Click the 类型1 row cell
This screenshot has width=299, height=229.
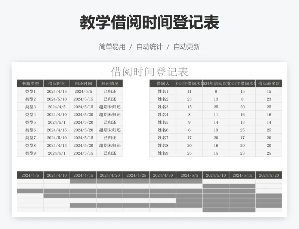click(x=30, y=92)
